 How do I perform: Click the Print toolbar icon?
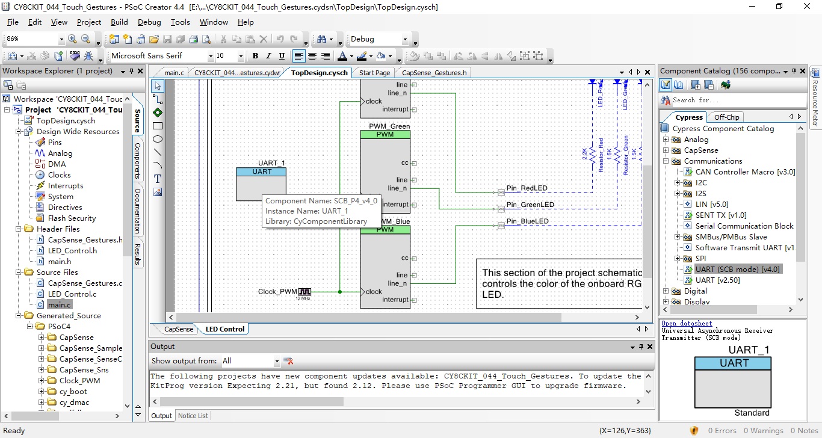[193, 39]
